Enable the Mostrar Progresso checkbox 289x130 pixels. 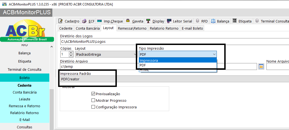pos(93,100)
